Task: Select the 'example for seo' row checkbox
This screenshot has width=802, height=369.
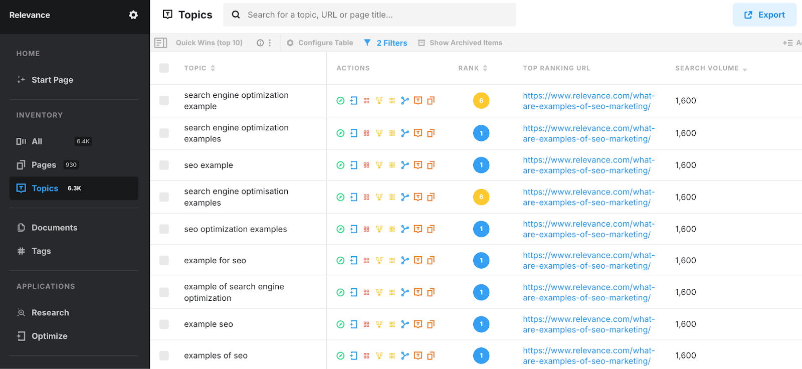Action: [164, 260]
